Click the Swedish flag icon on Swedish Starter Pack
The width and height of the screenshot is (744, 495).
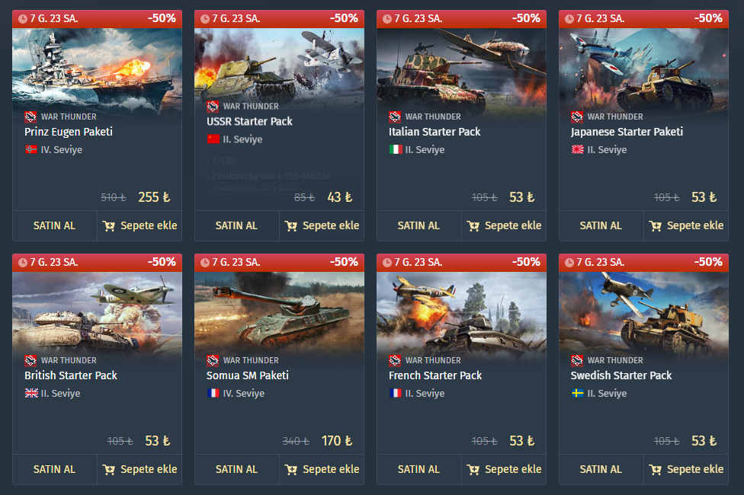pos(578,393)
